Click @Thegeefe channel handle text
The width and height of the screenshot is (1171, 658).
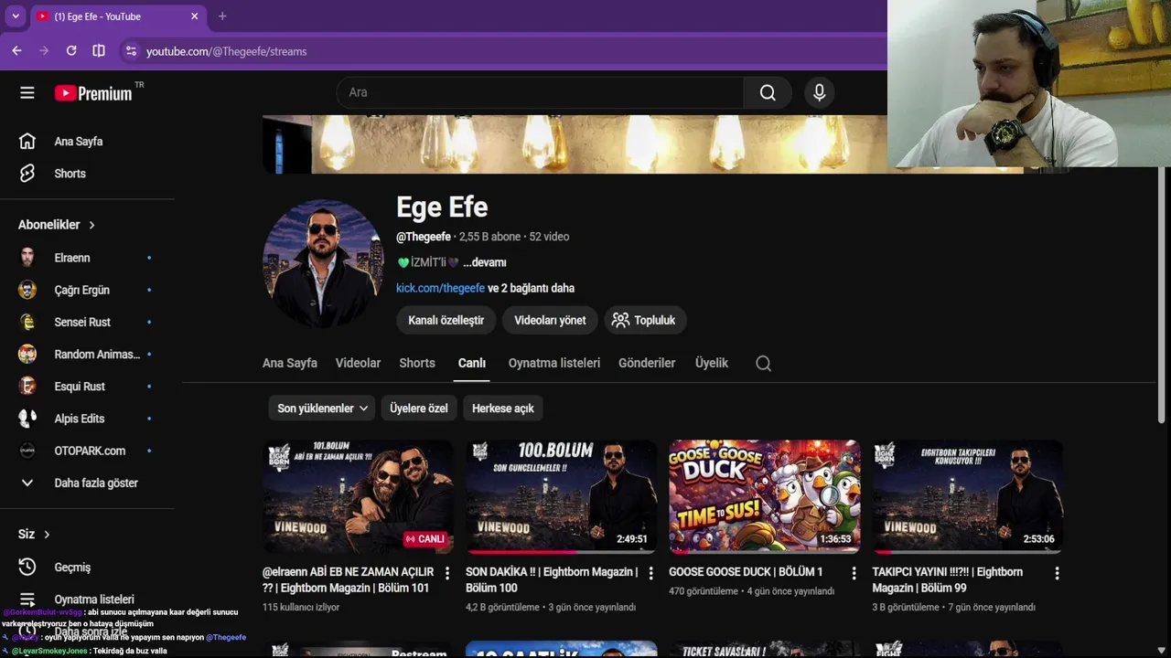pos(424,237)
